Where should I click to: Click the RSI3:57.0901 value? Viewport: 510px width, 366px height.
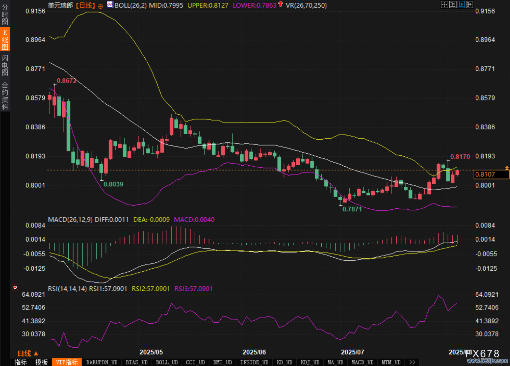pos(193,289)
